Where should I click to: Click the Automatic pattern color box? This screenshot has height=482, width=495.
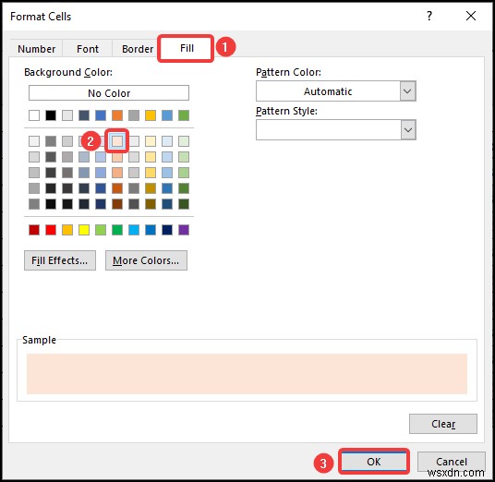328,91
